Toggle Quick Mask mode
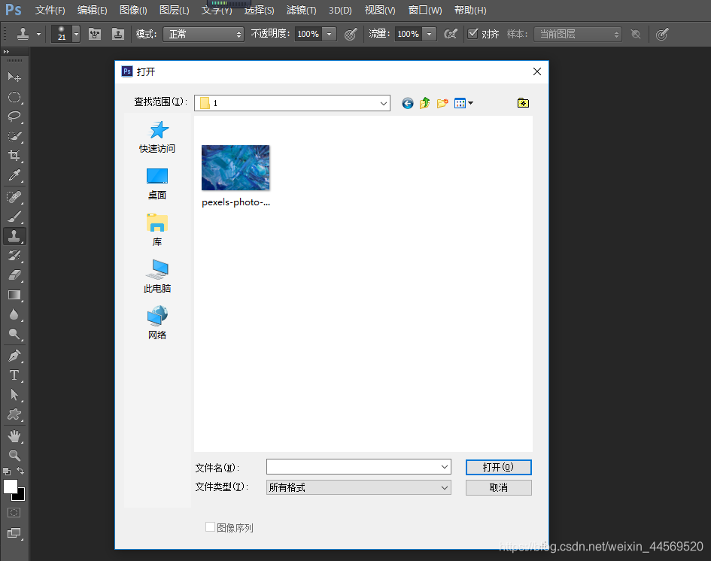 [14, 513]
